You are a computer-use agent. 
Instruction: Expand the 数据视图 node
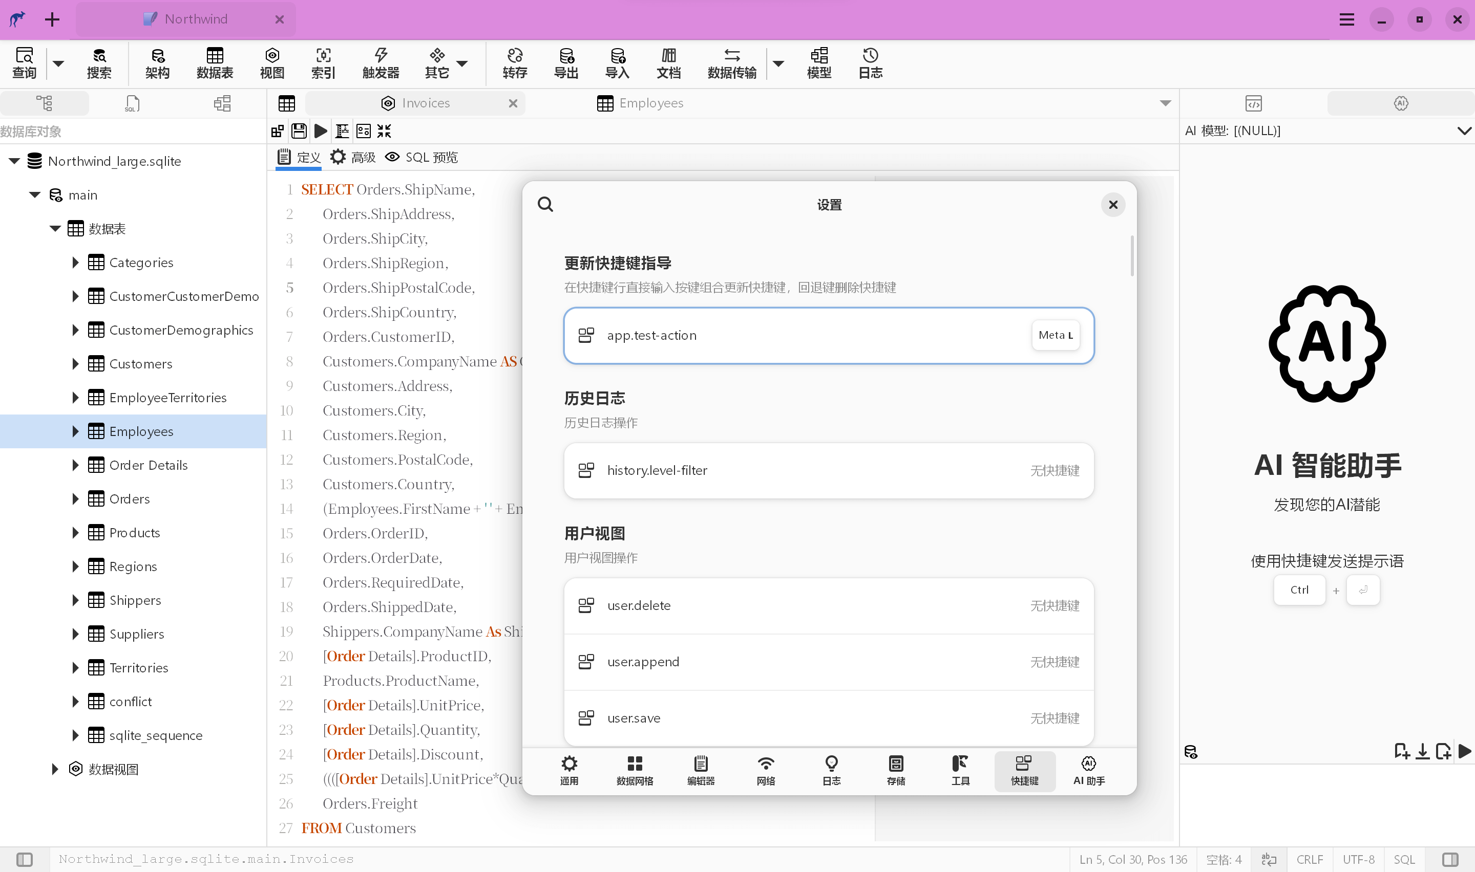(x=55, y=769)
